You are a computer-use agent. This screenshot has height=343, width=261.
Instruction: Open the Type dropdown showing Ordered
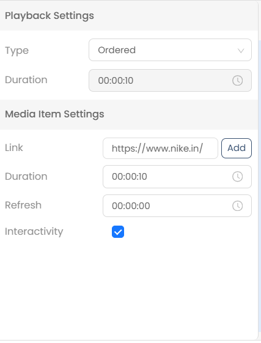point(170,50)
